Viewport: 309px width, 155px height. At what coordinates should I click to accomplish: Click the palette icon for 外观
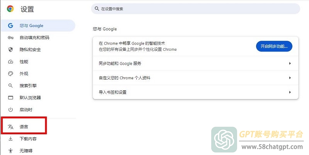pyautogui.click(x=10, y=74)
